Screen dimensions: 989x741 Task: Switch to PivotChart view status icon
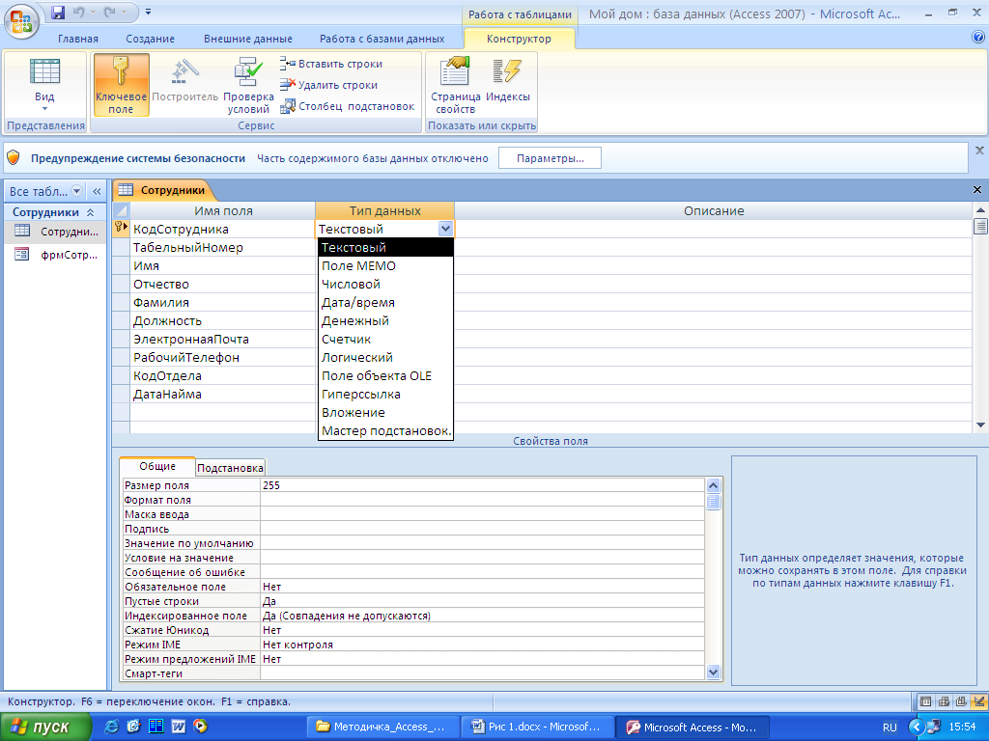click(x=961, y=701)
